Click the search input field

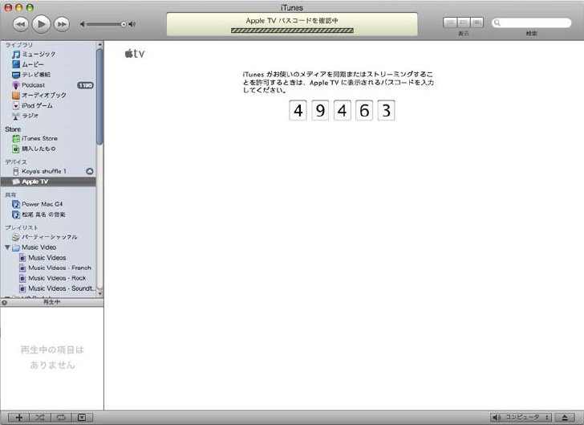[x=532, y=22]
